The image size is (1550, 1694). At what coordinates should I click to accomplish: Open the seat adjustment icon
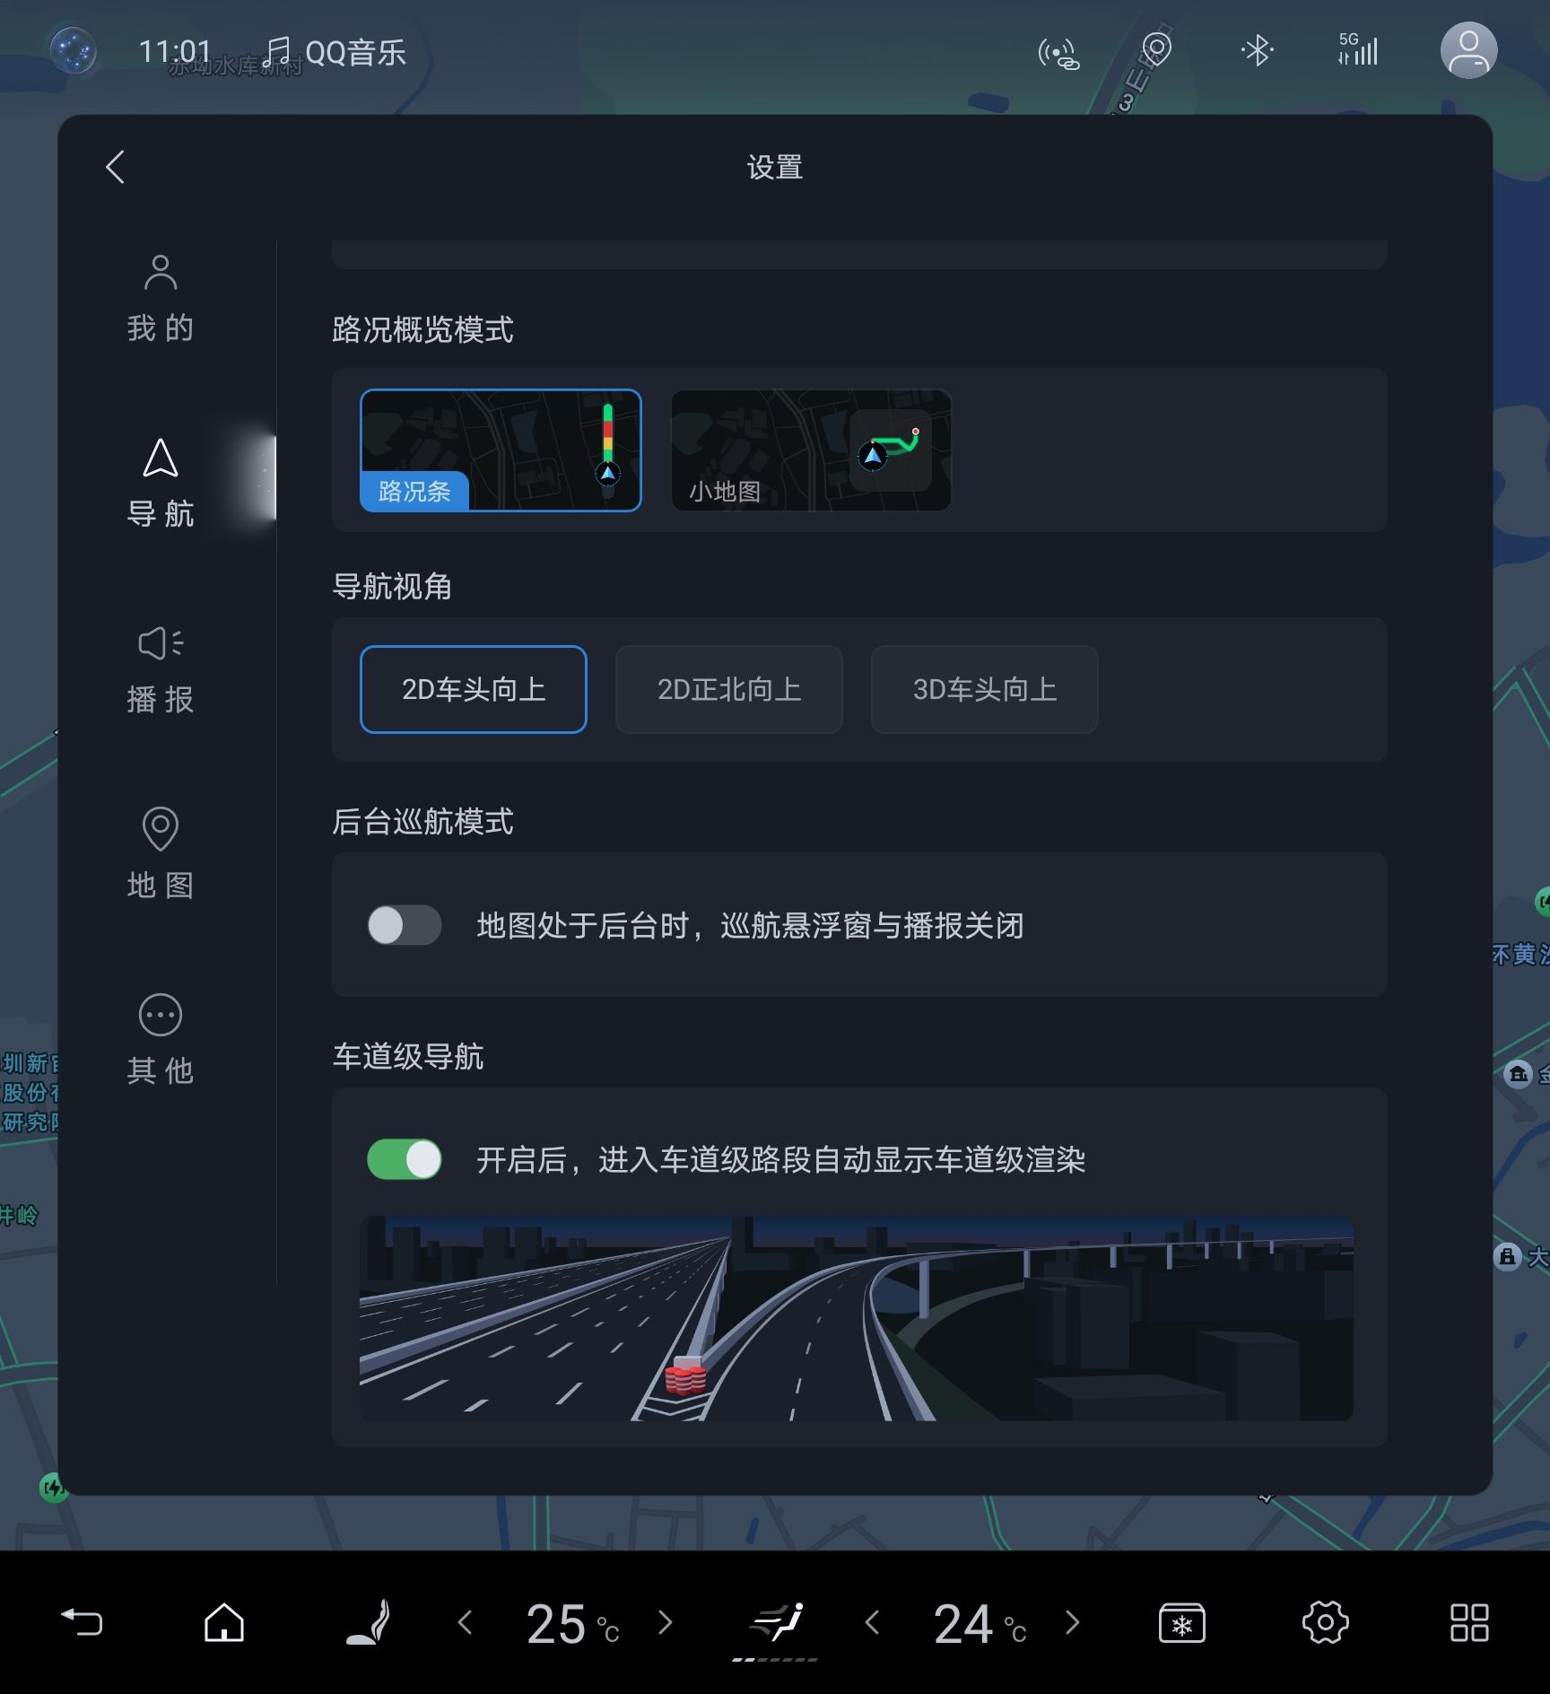point(369,1622)
